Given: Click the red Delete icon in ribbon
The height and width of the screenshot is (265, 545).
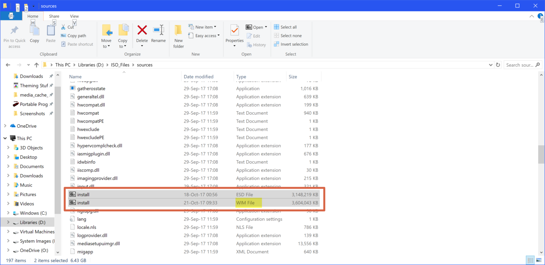Looking at the screenshot, I should tap(142, 31).
